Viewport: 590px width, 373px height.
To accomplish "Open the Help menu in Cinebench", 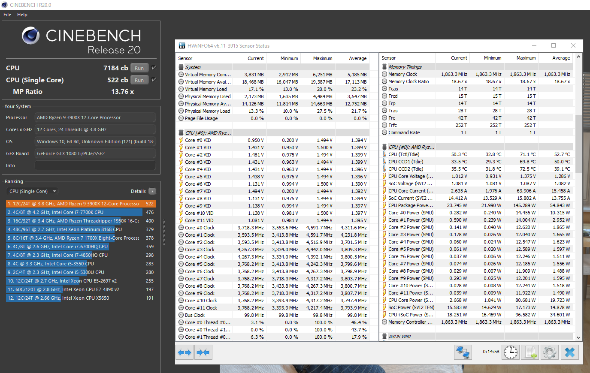I will point(22,15).
